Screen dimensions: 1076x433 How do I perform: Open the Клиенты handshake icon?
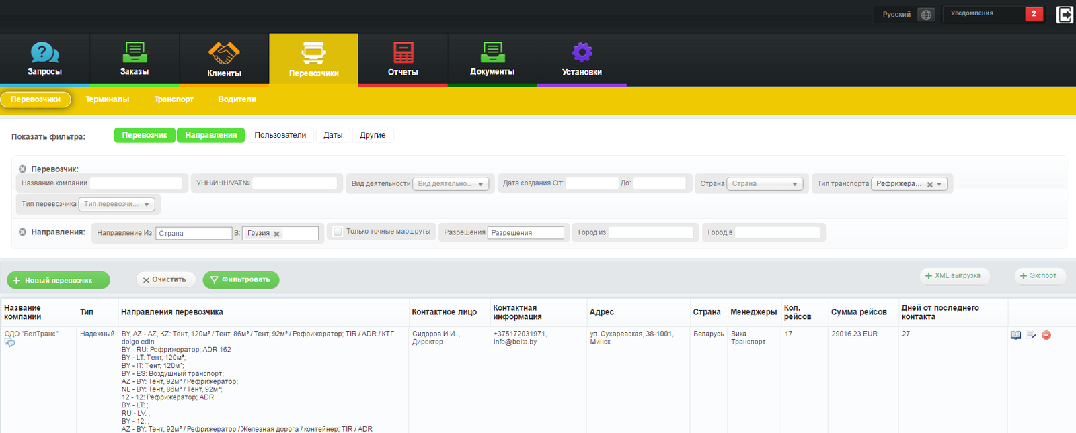224,53
